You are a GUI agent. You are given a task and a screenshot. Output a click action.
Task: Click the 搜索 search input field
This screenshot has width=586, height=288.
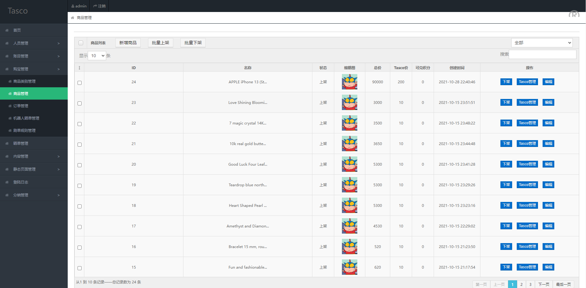click(x=542, y=54)
